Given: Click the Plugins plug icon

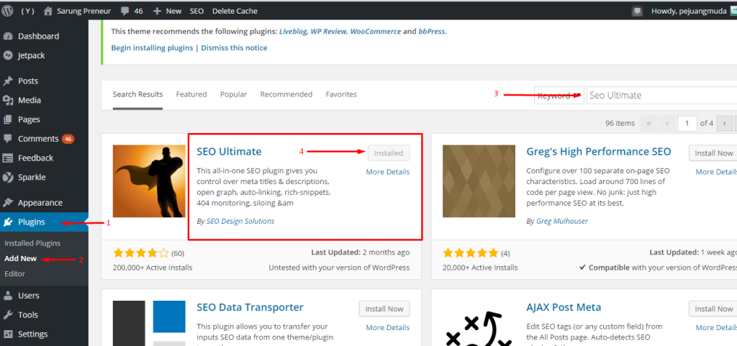Looking at the screenshot, I should coord(7,222).
